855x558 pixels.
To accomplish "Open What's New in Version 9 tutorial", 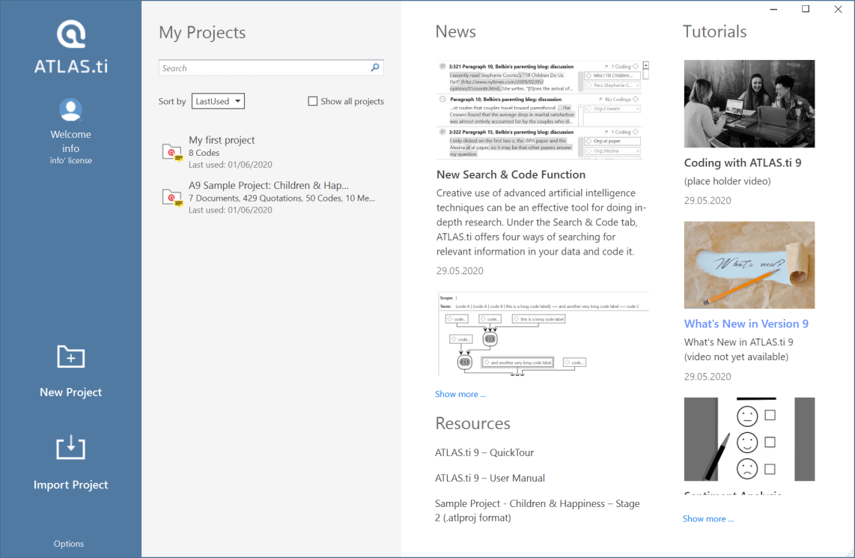I will click(746, 324).
